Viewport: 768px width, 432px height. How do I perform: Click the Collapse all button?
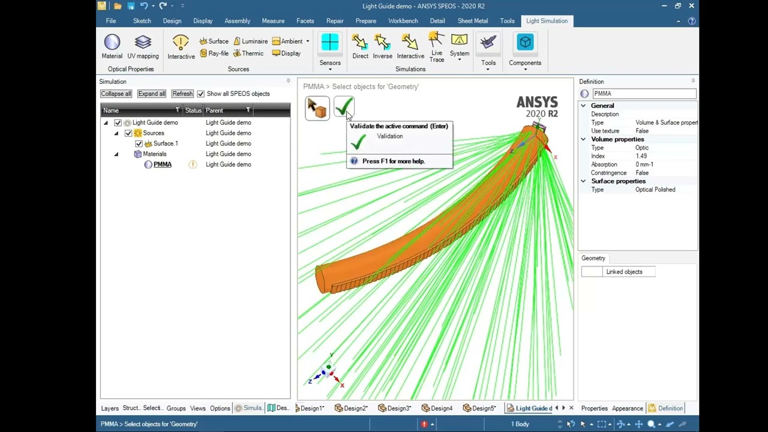pos(116,94)
